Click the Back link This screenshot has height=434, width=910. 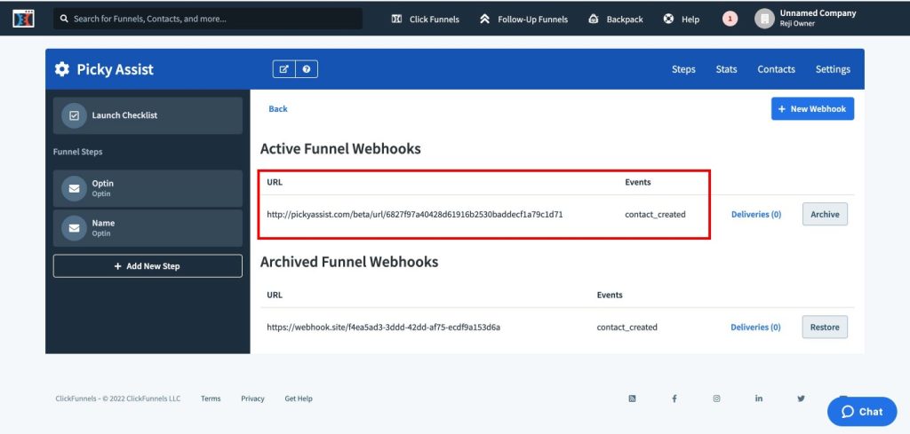278,109
